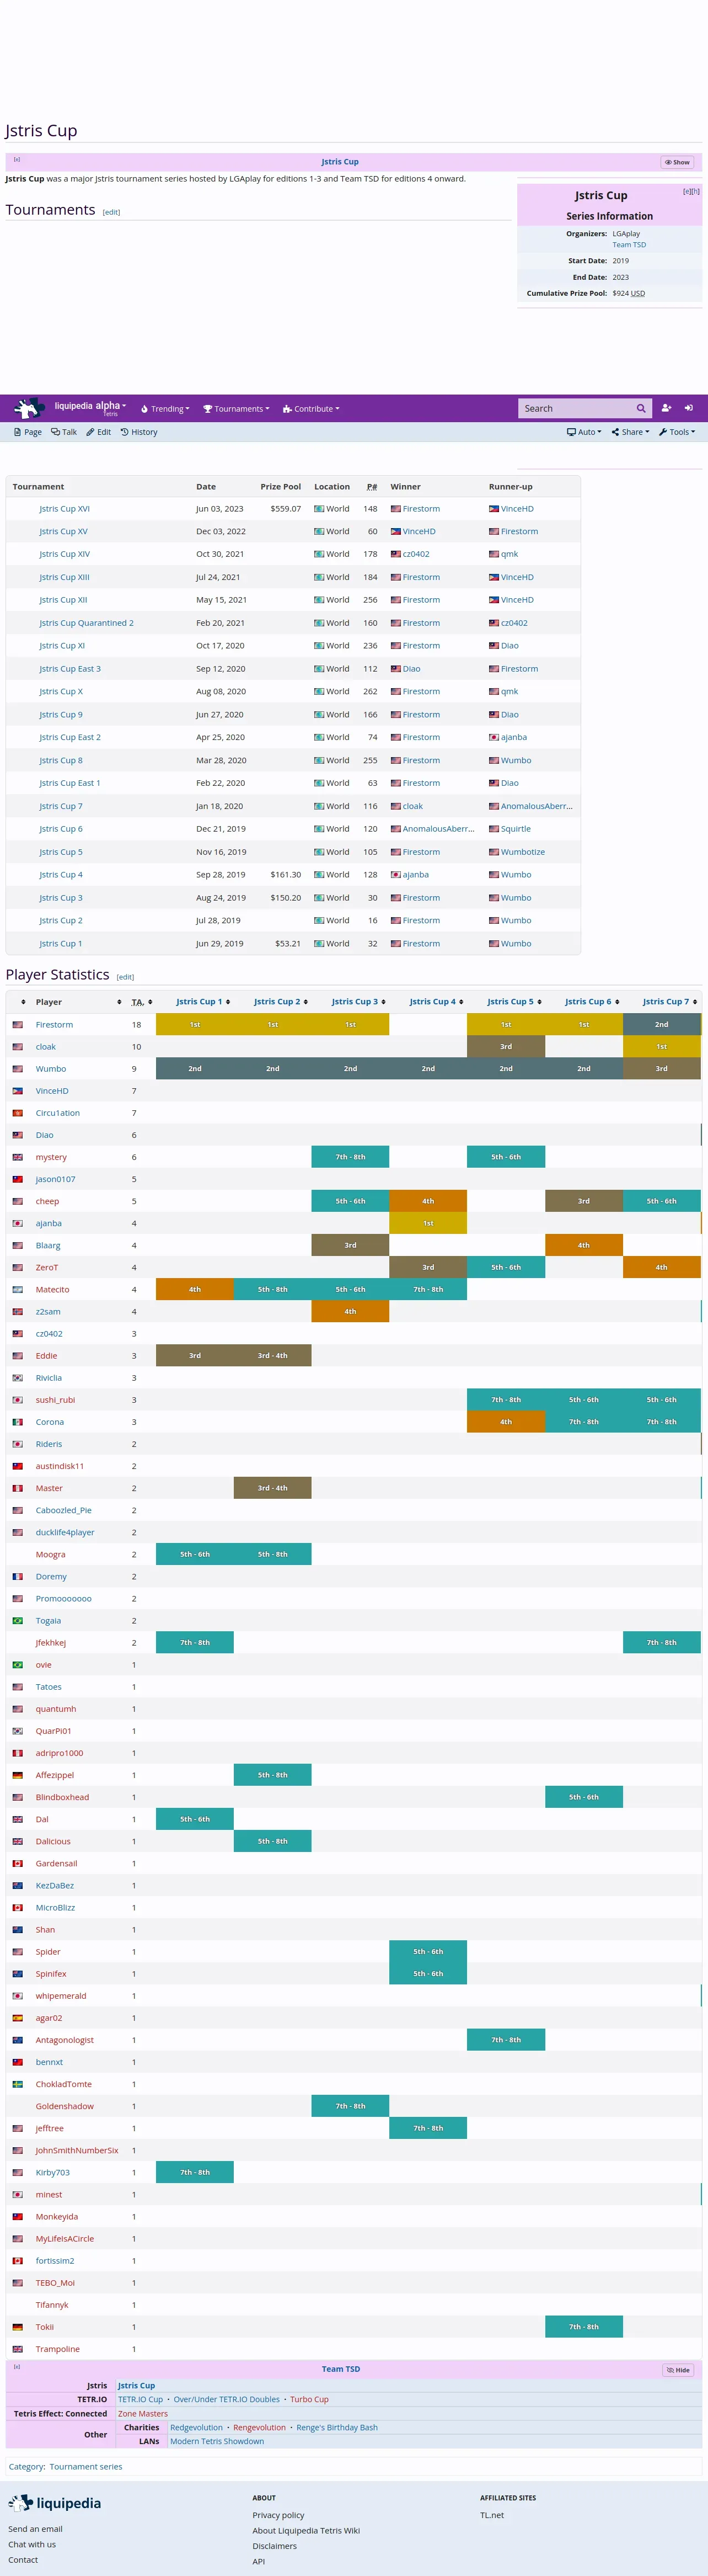Image resolution: width=708 pixels, height=2576 pixels.
Task: Open the Tools dropdown
Action: pyautogui.click(x=677, y=432)
